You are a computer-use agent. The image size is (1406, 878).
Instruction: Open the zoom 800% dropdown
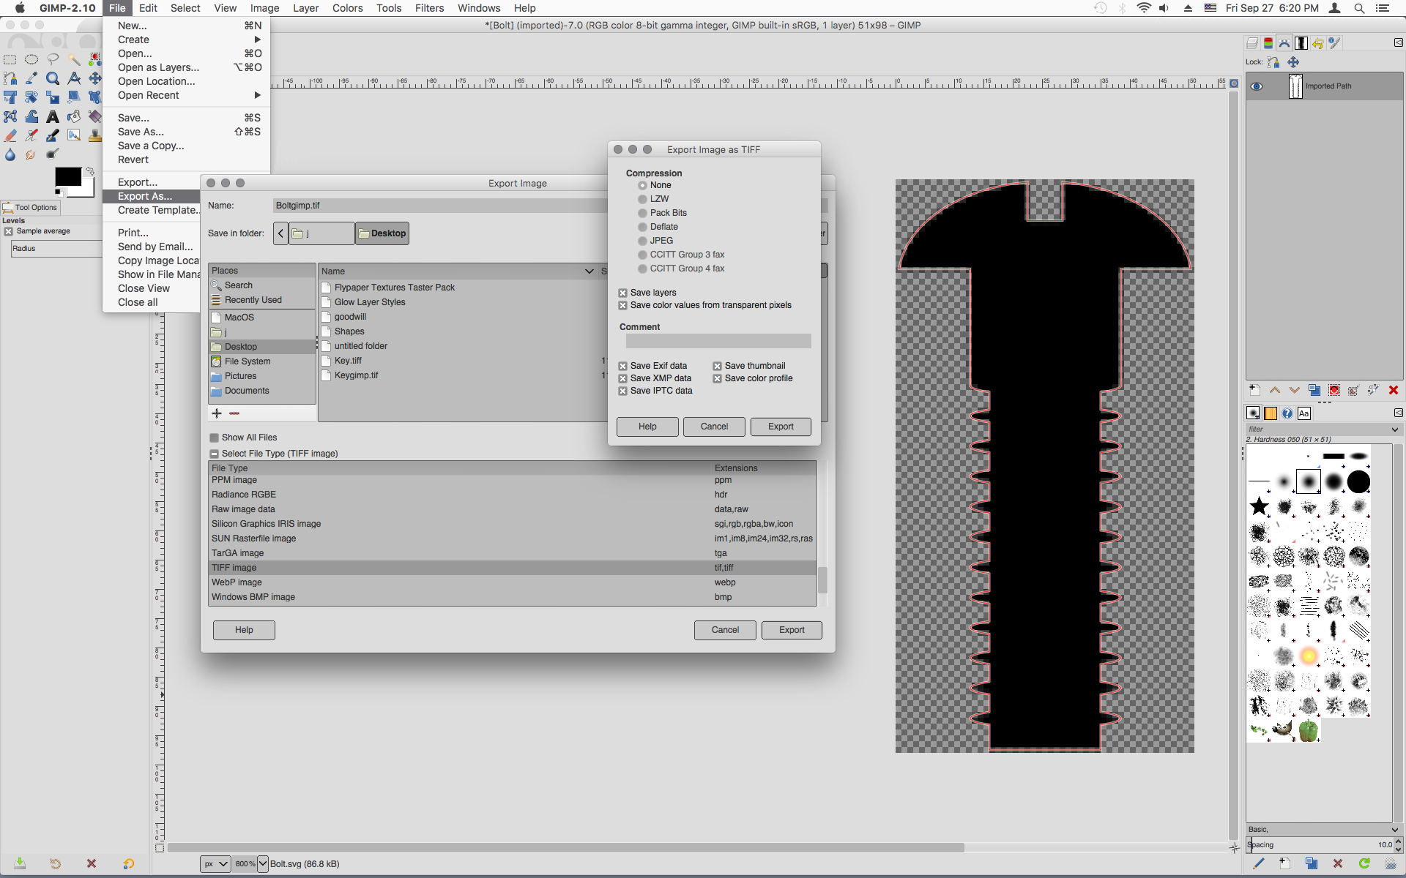click(263, 863)
